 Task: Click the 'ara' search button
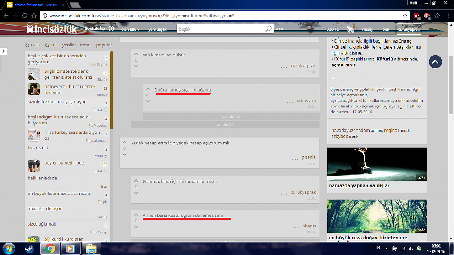[x=279, y=29]
